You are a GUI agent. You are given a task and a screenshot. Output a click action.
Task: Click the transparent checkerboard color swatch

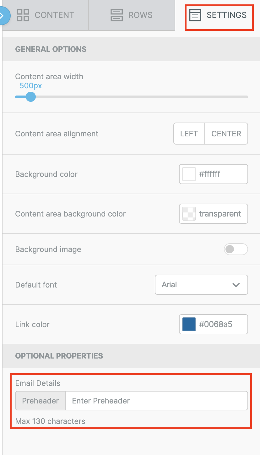189,214
